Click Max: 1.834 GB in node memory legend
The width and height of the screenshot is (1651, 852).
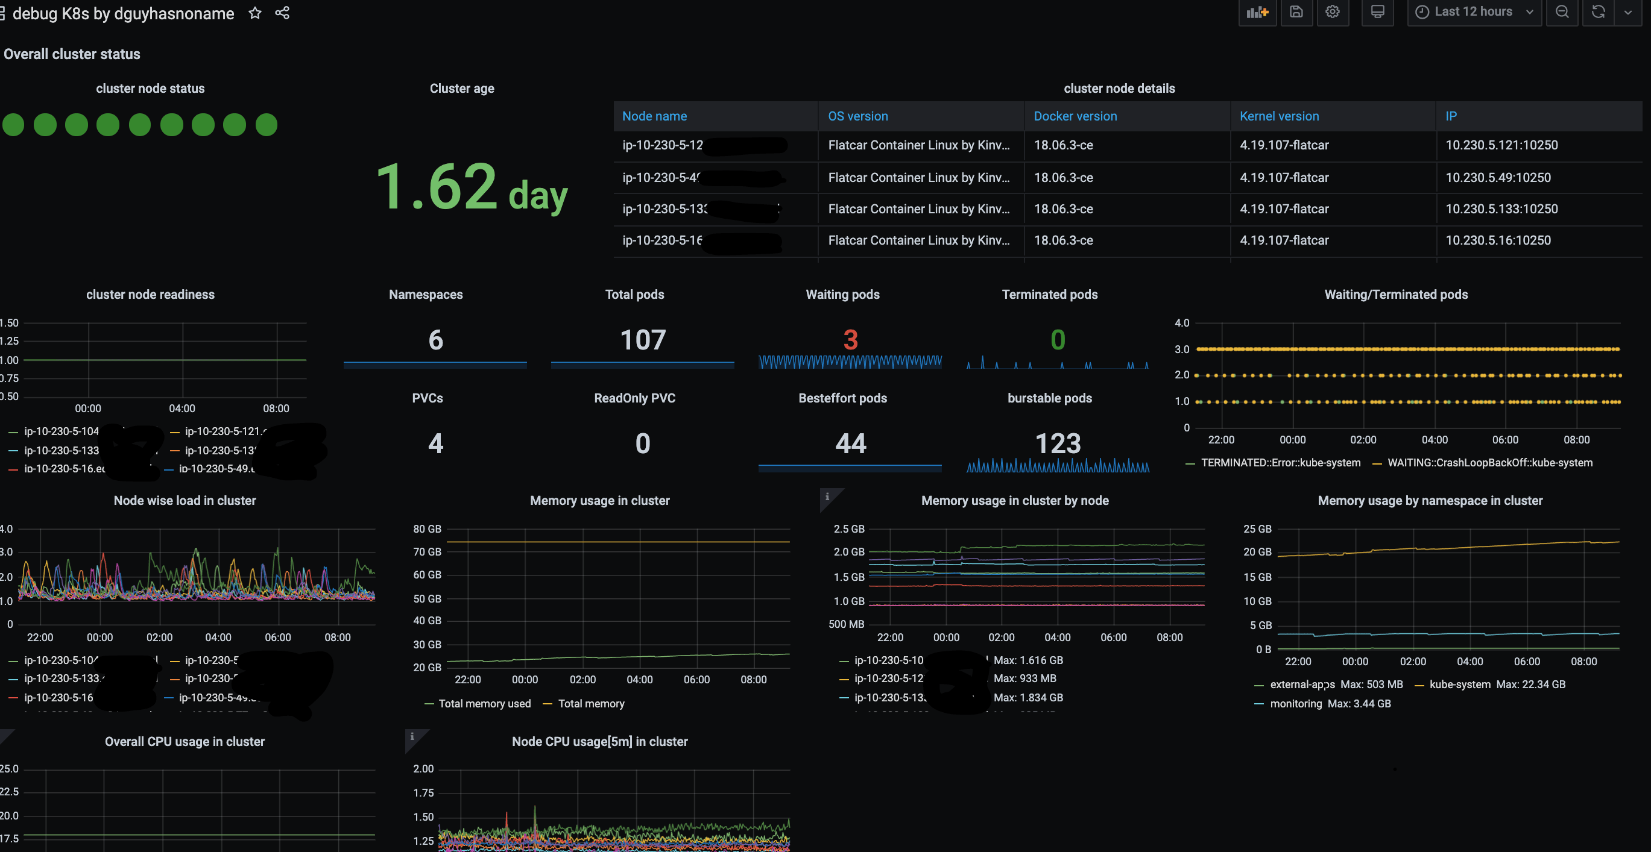tap(1028, 698)
